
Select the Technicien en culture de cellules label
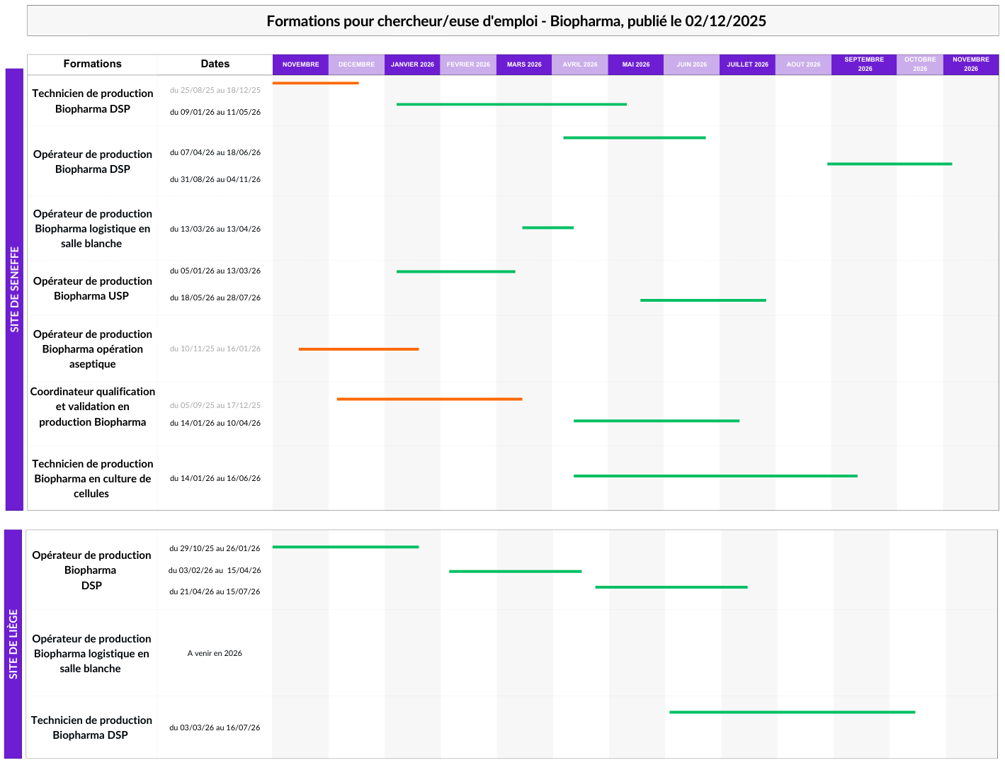coord(92,479)
